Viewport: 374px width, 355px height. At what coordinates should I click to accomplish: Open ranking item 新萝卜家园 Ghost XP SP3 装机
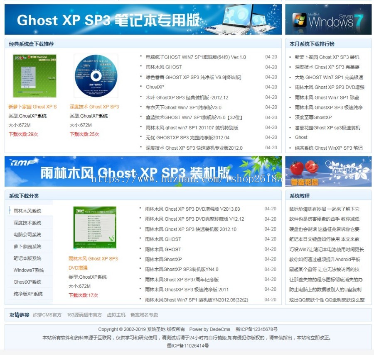(x=327, y=57)
